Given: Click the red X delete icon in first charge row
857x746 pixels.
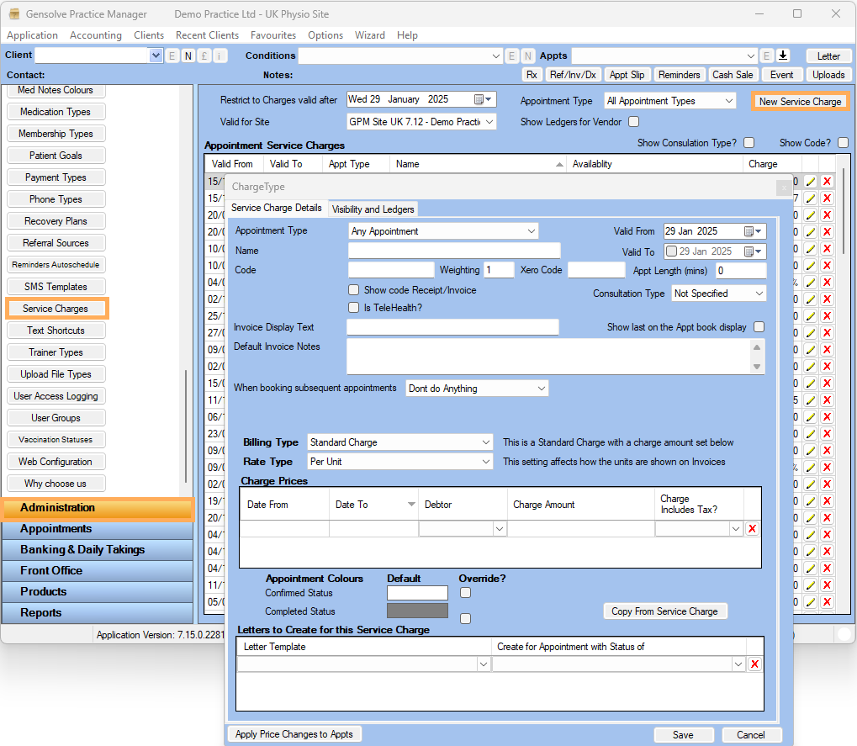Looking at the screenshot, I should click(827, 181).
